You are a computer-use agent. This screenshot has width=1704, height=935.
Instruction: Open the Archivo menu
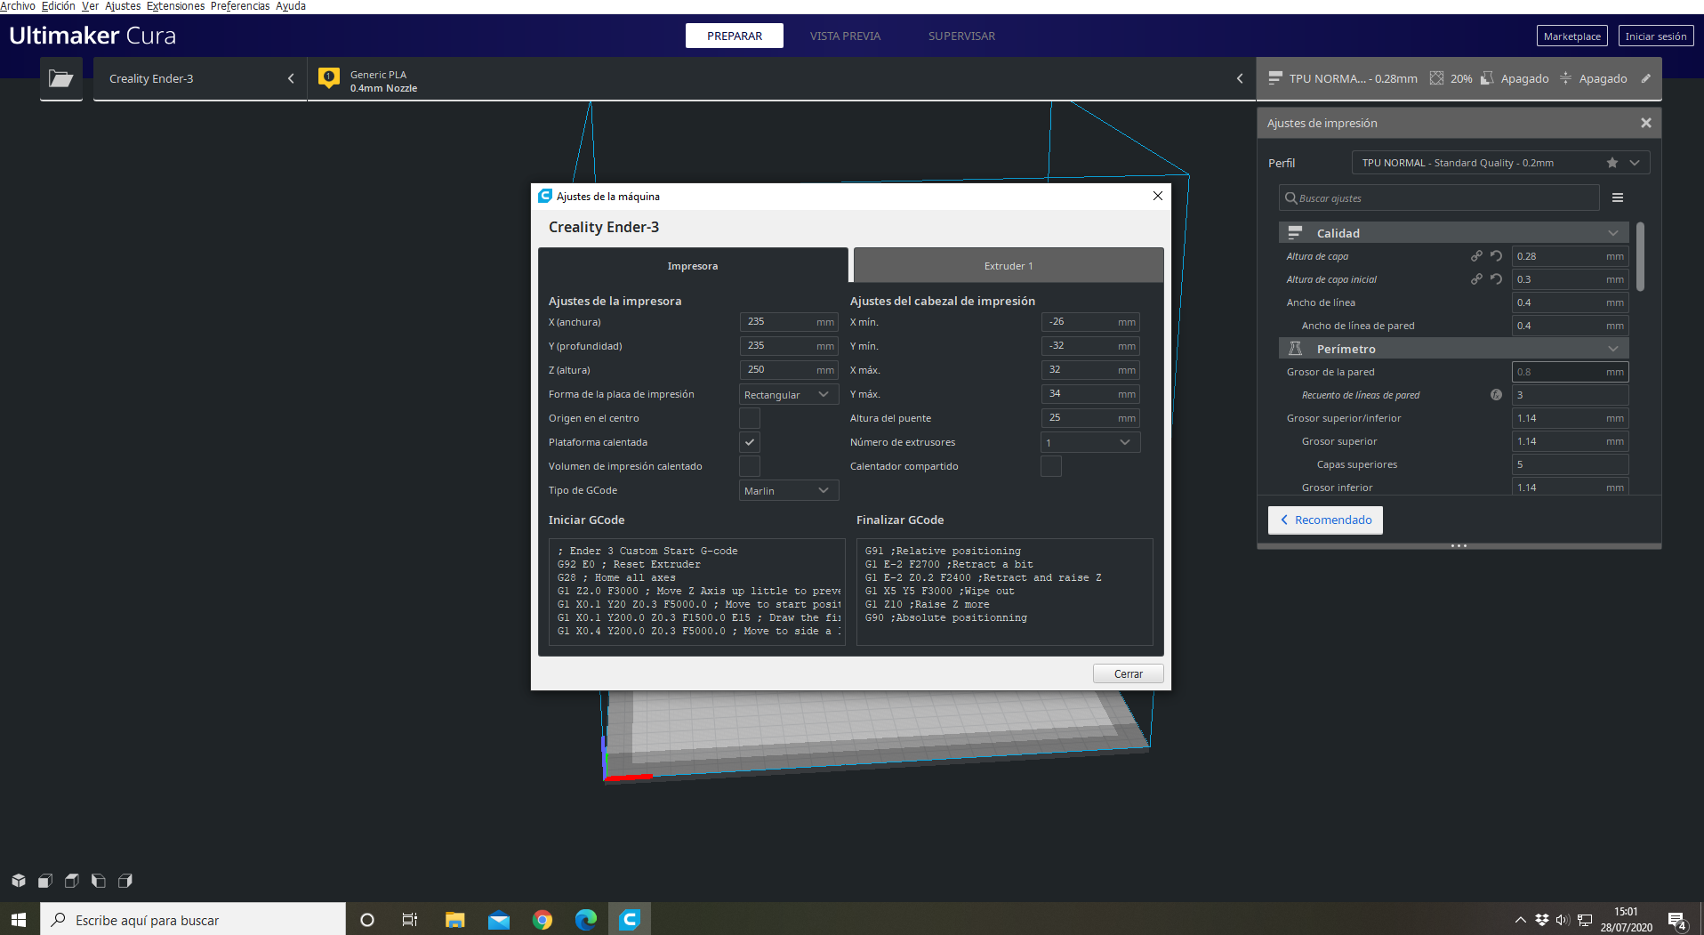tap(18, 6)
